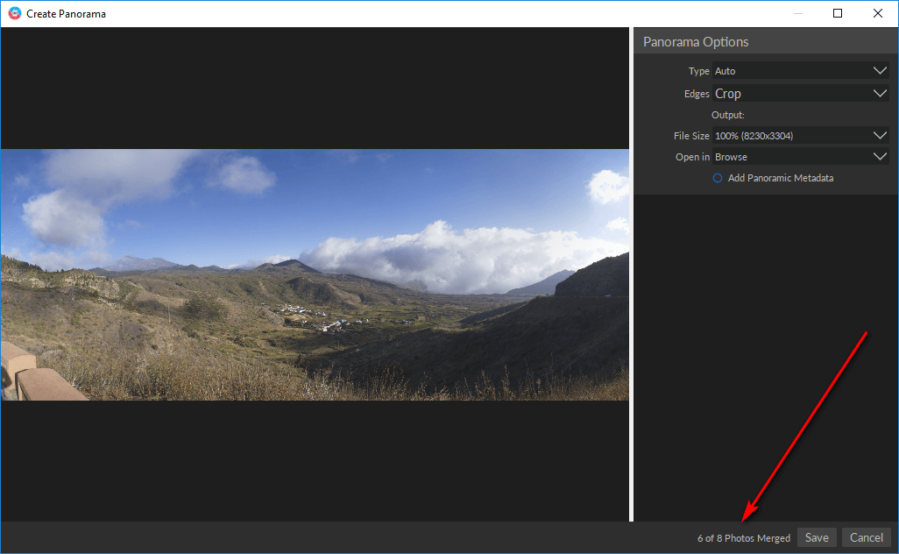Click the app icon in the title bar

click(x=15, y=13)
